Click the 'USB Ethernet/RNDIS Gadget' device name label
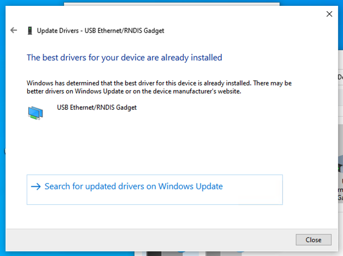This screenshot has height=256, width=343. click(x=97, y=108)
